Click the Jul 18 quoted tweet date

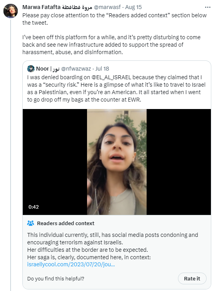tap(102, 69)
